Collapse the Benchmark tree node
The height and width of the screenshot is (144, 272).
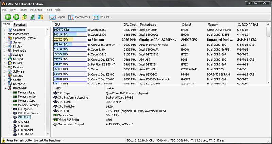(5, 88)
